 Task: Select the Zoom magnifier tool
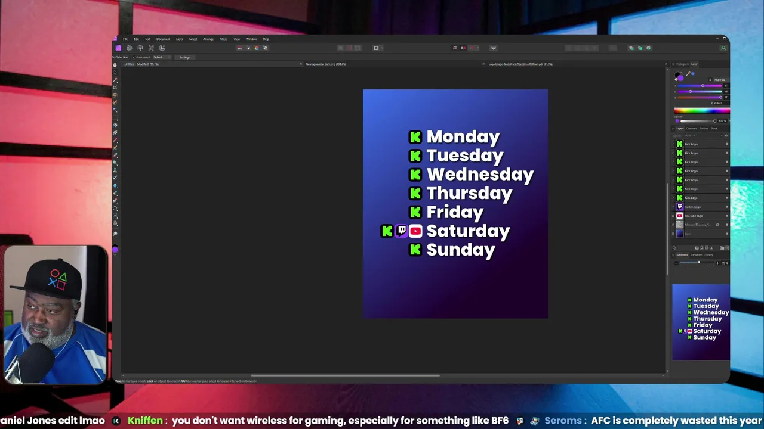click(115, 234)
